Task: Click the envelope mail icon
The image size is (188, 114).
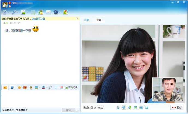Action: click(x=48, y=12)
